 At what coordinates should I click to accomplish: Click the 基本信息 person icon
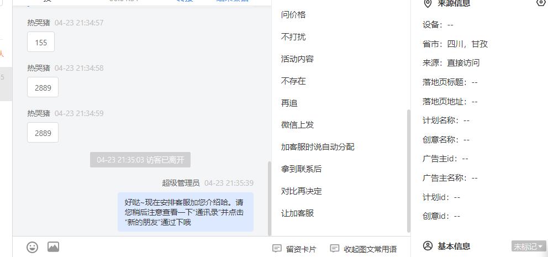coord(428,246)
